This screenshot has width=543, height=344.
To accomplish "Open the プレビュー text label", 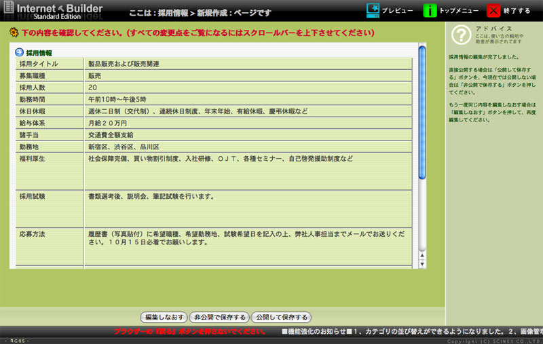I will tap(397, 11).
